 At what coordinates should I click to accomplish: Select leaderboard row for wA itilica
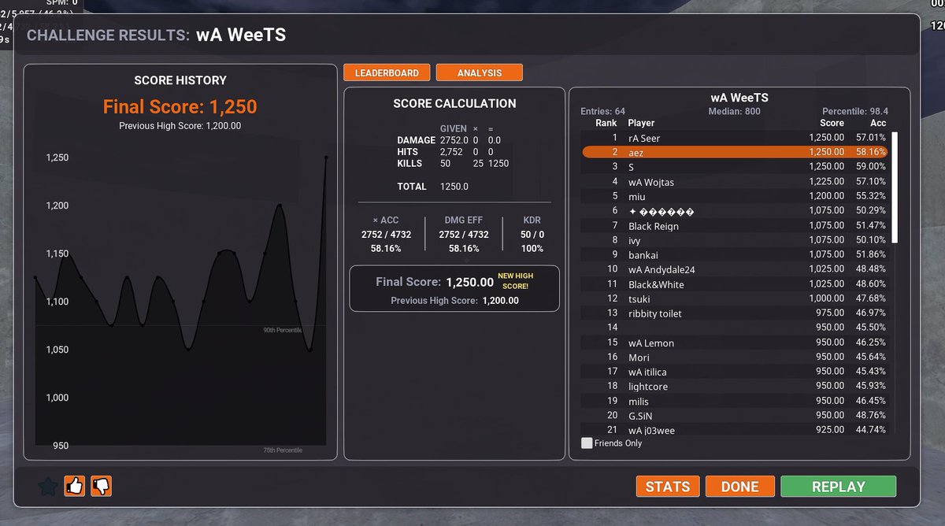click(x=734, y=372)
